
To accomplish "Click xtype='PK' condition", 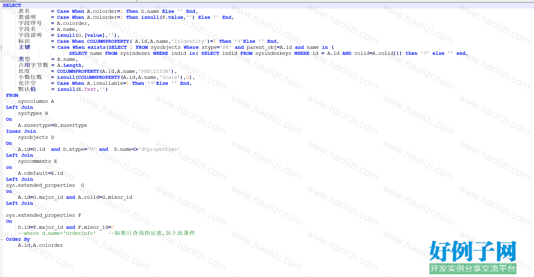I will tap(216, 47).
